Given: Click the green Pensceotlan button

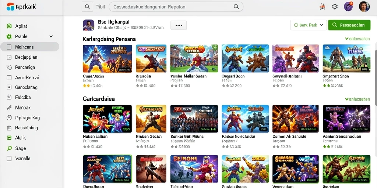Looking at the screenshot, I should click(349, 25).
